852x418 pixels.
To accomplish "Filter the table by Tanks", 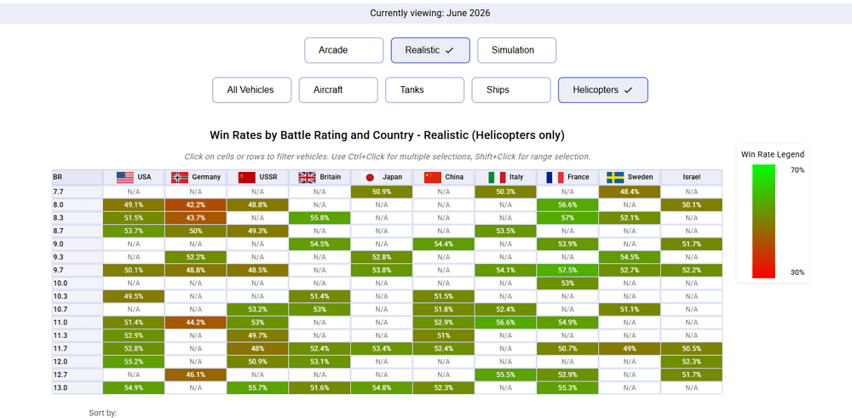I will pyautogui.click(x=424, y=90).
